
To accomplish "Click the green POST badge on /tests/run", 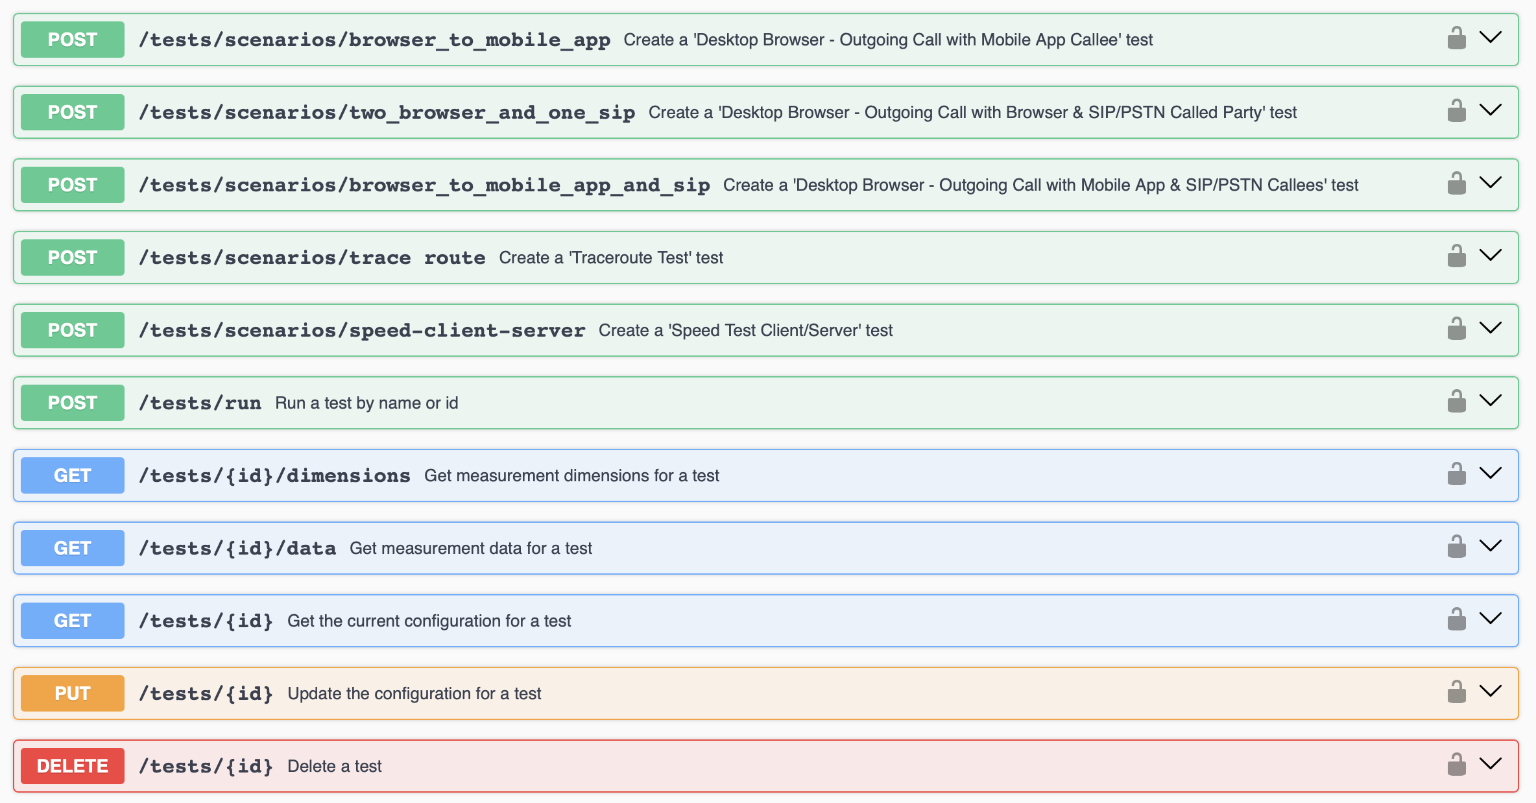I will tap(72, 402).
